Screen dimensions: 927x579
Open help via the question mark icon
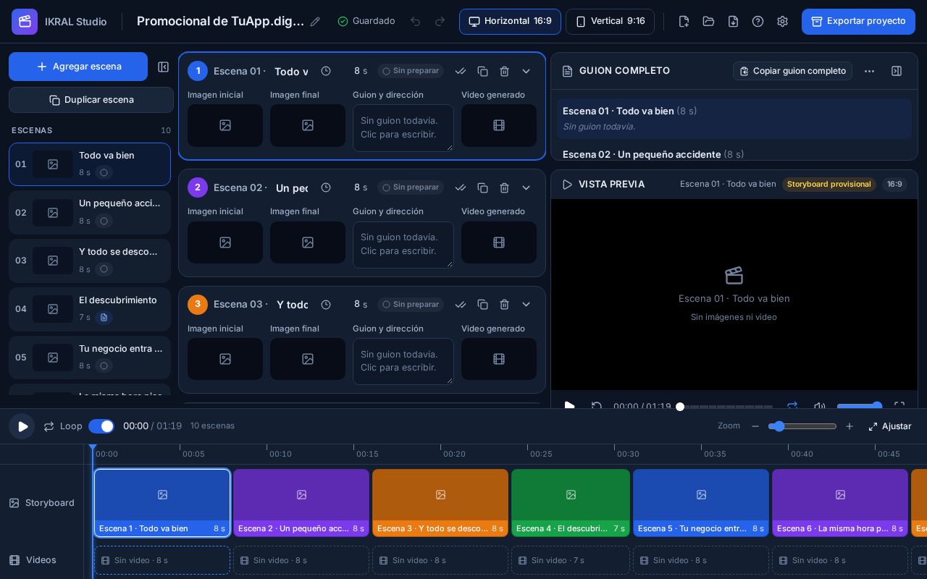pos(758,22)
